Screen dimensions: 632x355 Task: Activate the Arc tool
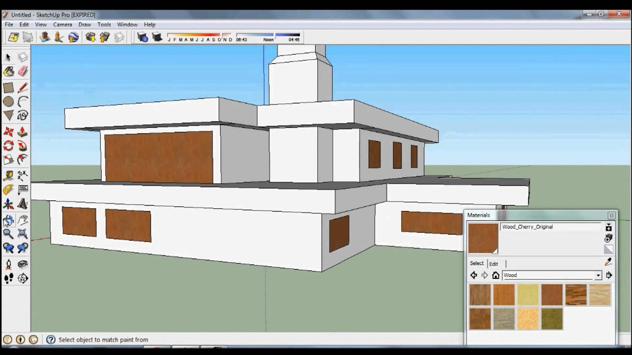(23, 102)
